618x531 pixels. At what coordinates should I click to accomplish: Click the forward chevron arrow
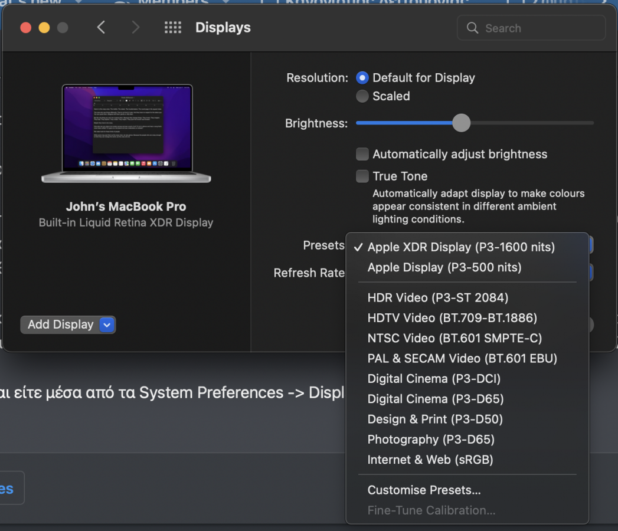pyautogui.click(x=136, y=28)
